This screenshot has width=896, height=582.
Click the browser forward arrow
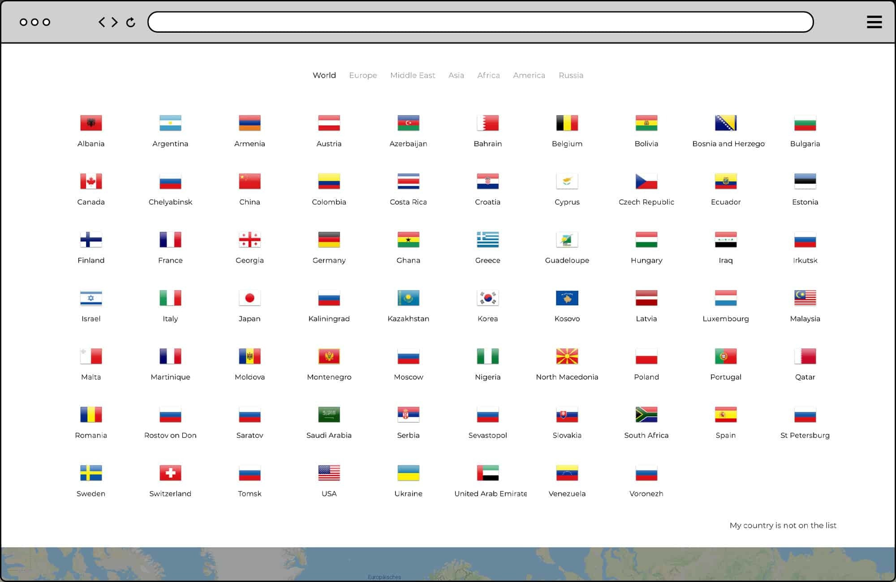(x=115, y=22)
